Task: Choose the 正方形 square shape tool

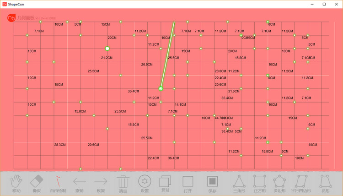Action: (x=260, y=184)
